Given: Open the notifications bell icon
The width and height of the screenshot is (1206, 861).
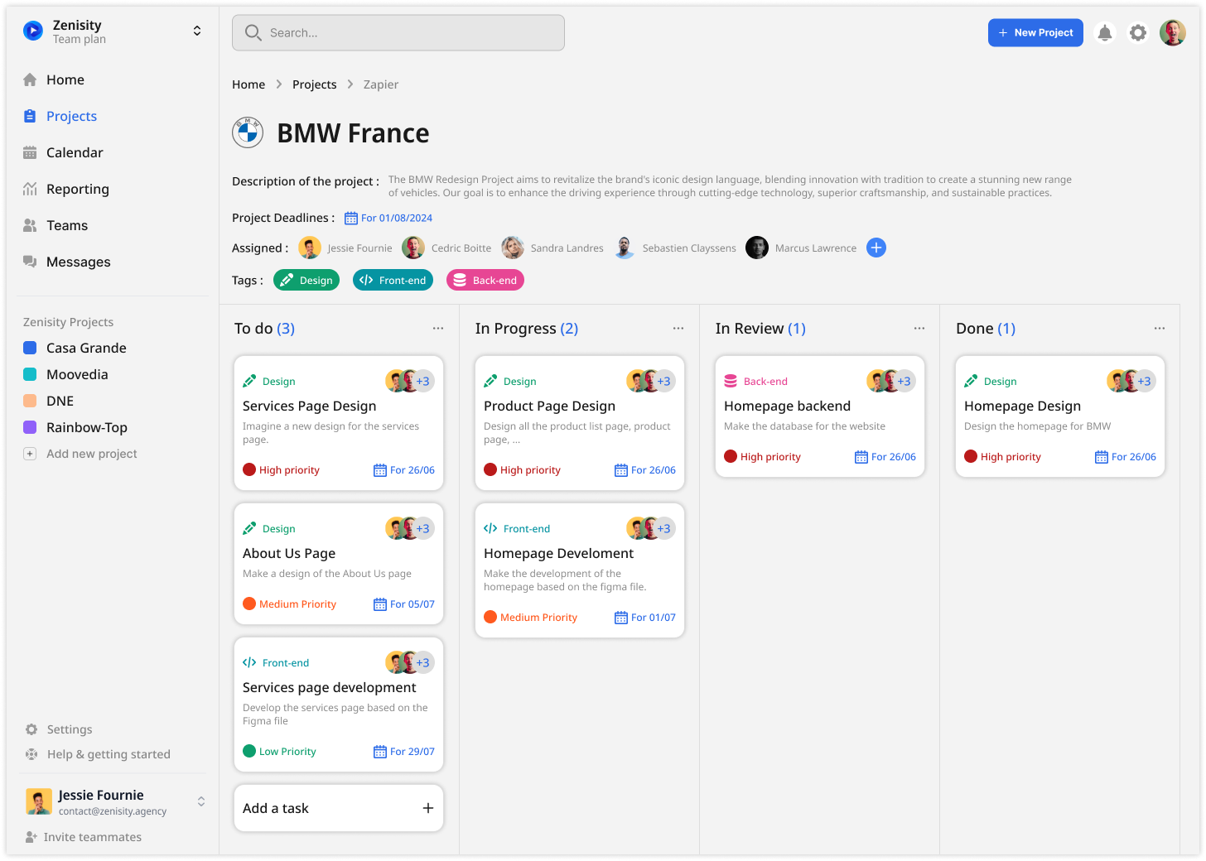Looking at the screenshot, I should click(x=1104, y=33).
